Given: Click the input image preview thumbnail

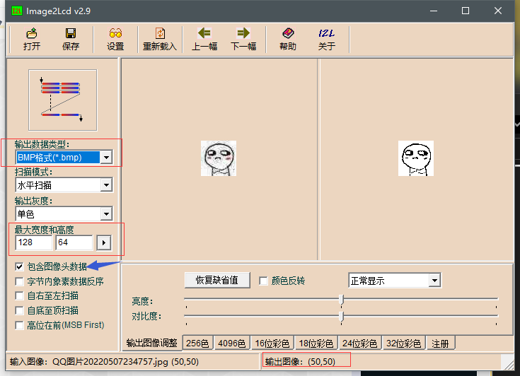Looking at the screenshot, I should 219,158.
